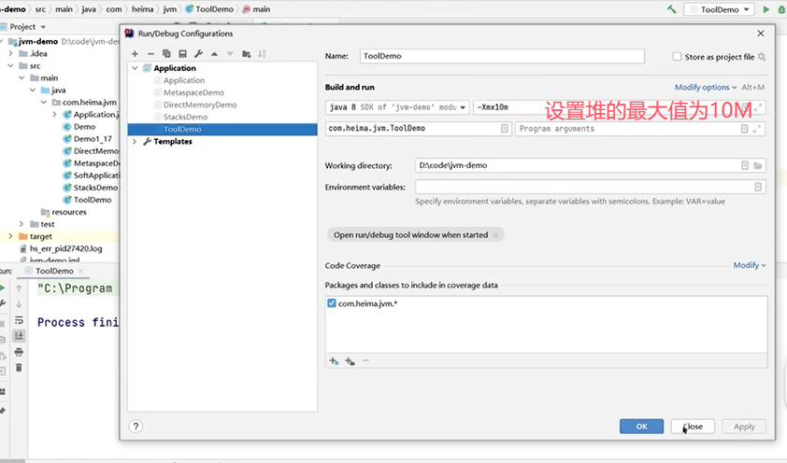Select StacksDemo configuration
The image size is (787, 463).
click(x=185, y=117)
